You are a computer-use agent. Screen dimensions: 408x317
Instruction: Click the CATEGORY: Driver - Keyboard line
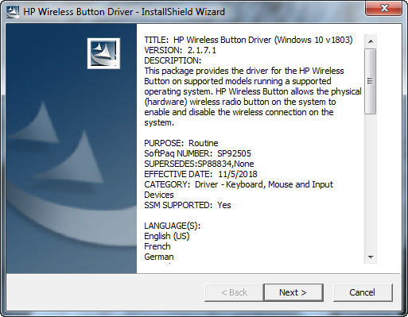239,184
